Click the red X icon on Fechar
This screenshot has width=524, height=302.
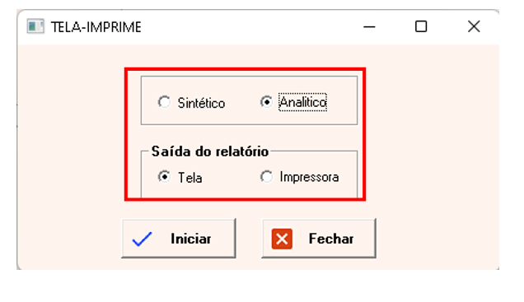tap(282, 239)
